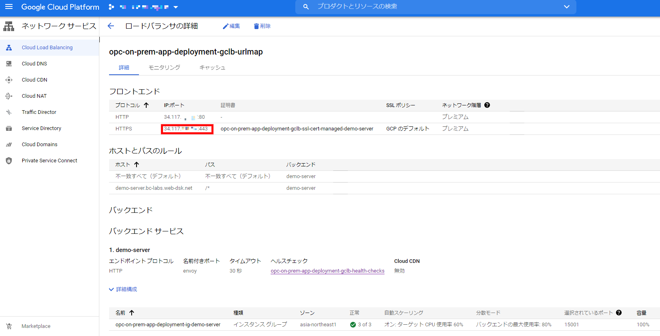The height and width of the screenshot is (336, 660).
Task: Sort instance groups by 名前 arrow
Action: click(x=132, y=313)
